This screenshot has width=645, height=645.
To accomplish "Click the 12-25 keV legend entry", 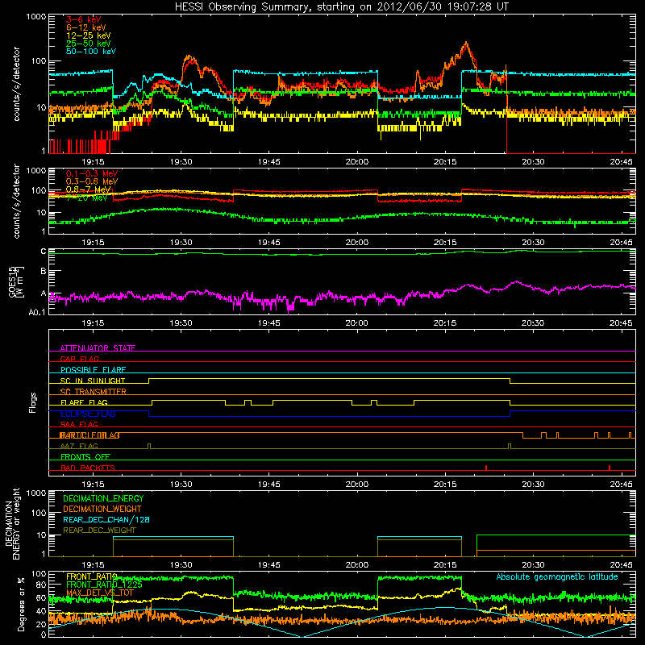I will pyautogui.click(x=89, y=35).
